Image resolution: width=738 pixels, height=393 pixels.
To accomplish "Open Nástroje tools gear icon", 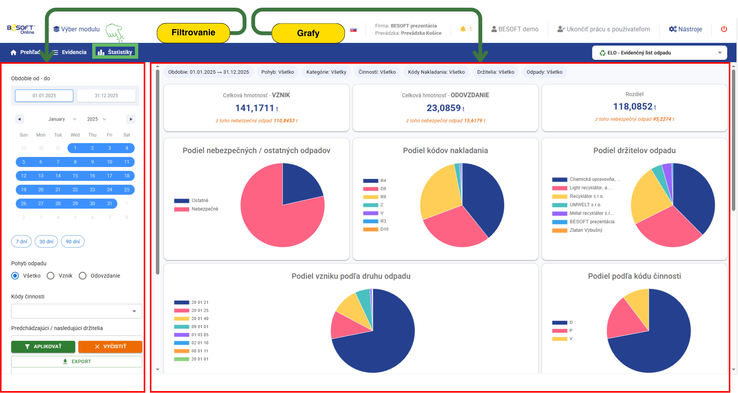I will pyautogui.click(x=673, y=29).
